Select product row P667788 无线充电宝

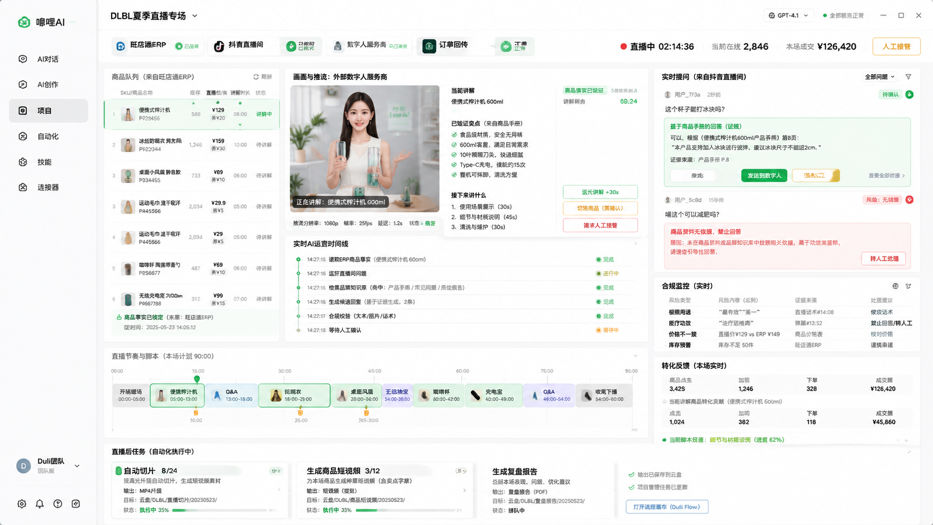(x=192, y=299)
